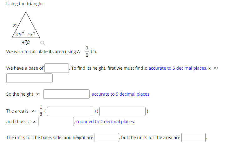
Task: Focus the area units input field
Action: coord(193,138)
